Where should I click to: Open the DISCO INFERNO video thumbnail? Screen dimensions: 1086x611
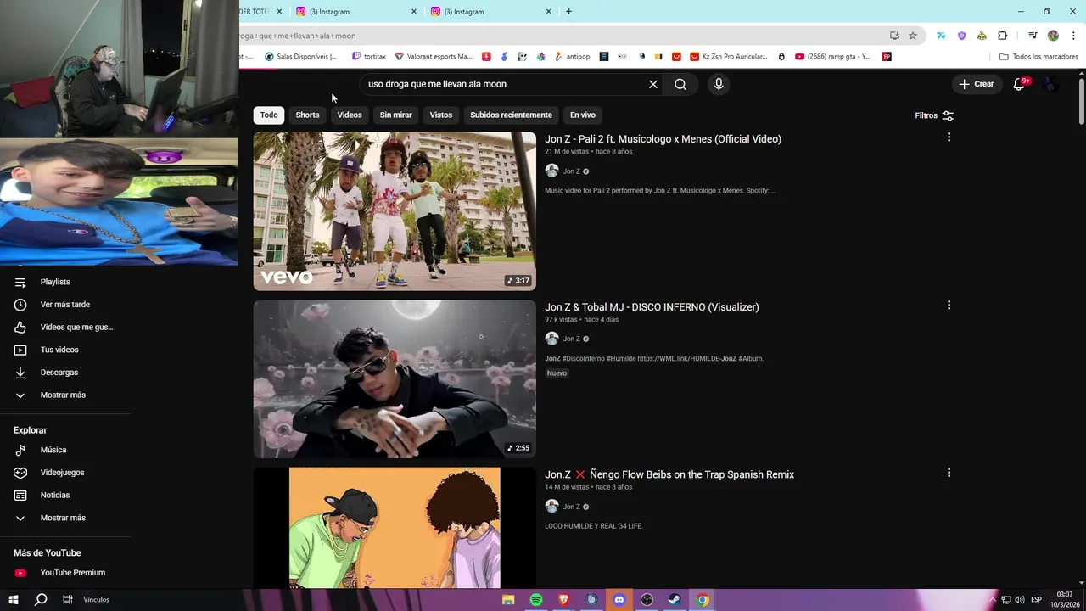(x=395, y=378)
